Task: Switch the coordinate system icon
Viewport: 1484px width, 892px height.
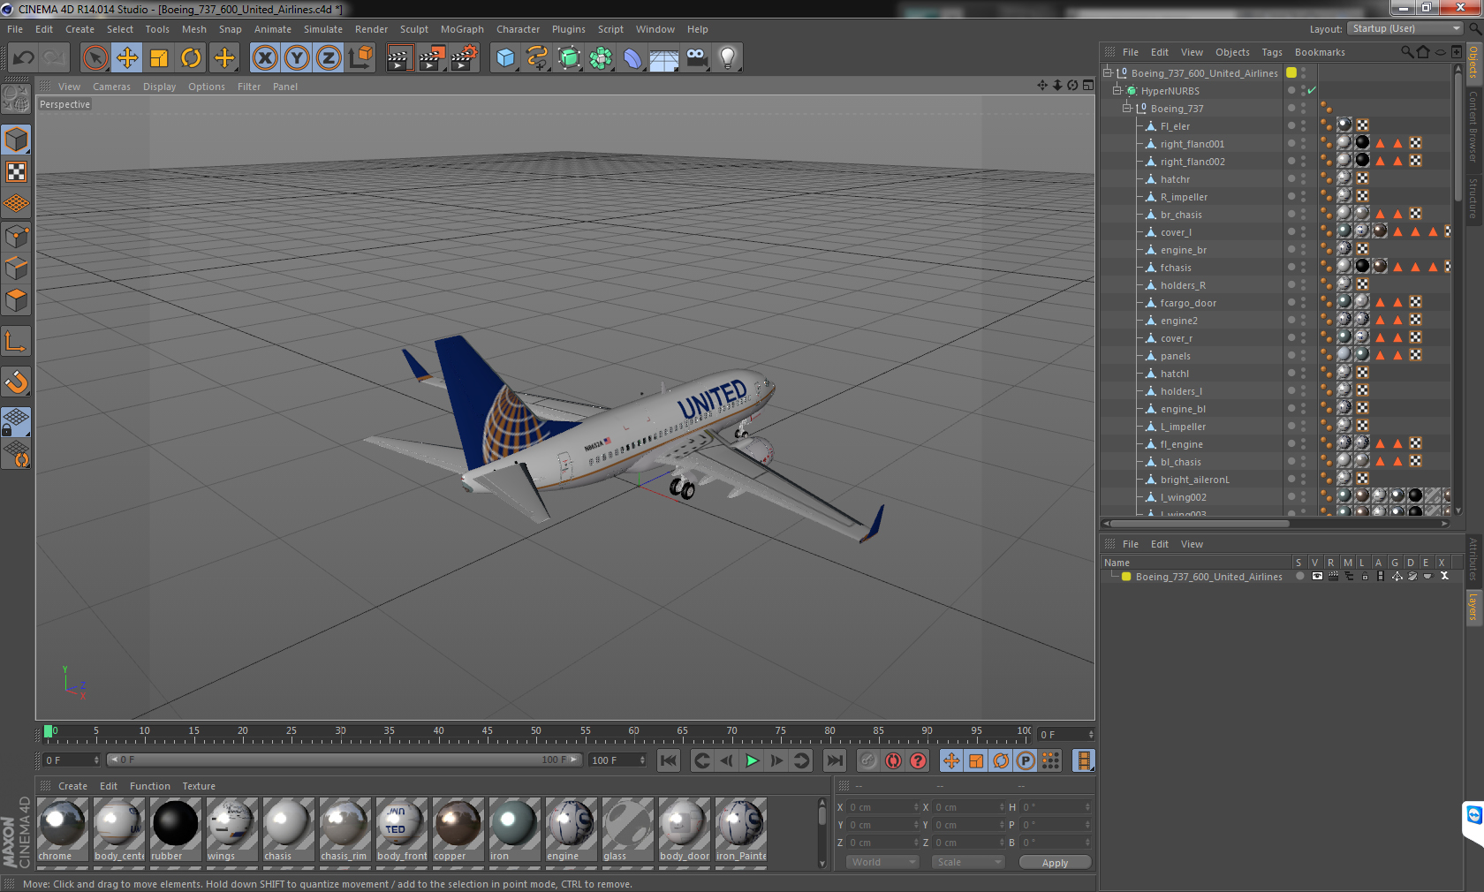Action: pos(360,58)
